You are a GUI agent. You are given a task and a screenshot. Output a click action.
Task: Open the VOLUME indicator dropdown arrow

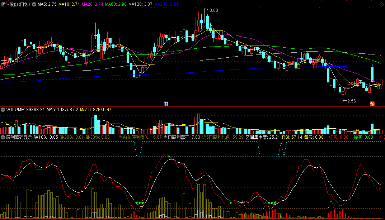(3, 110)
